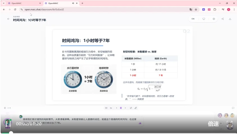This screenshot has height=134, width=237.
Task: Bookmark the page with the star icon
Action: tap(196, 9)
